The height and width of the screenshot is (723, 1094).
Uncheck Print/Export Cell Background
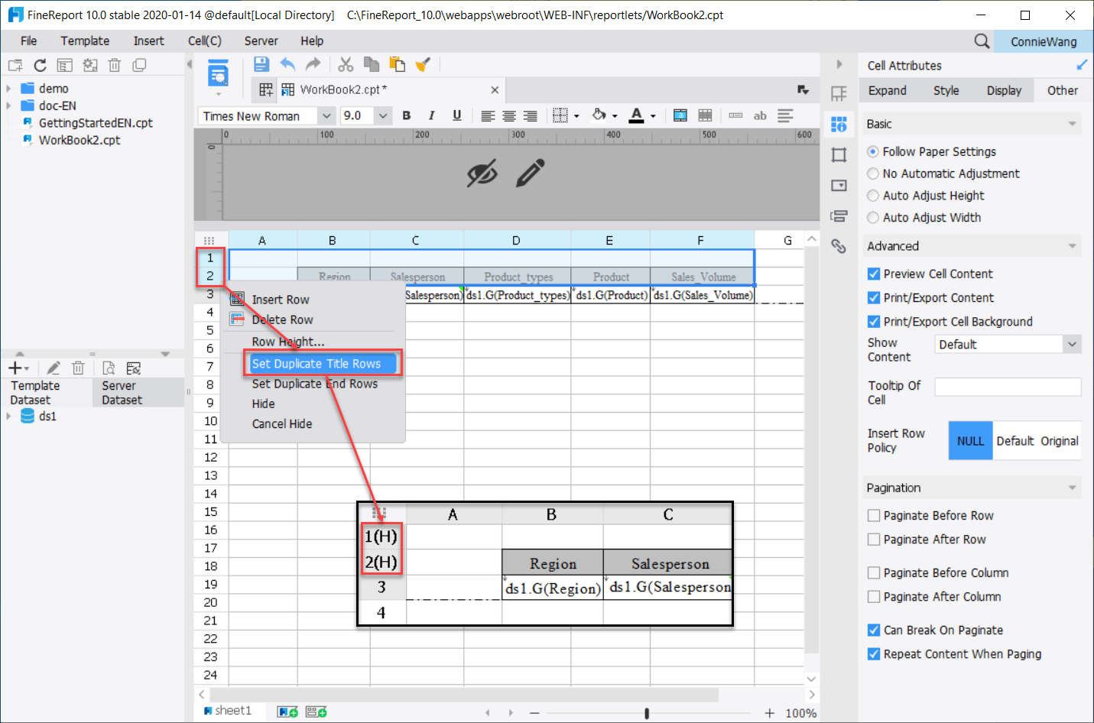874,322
